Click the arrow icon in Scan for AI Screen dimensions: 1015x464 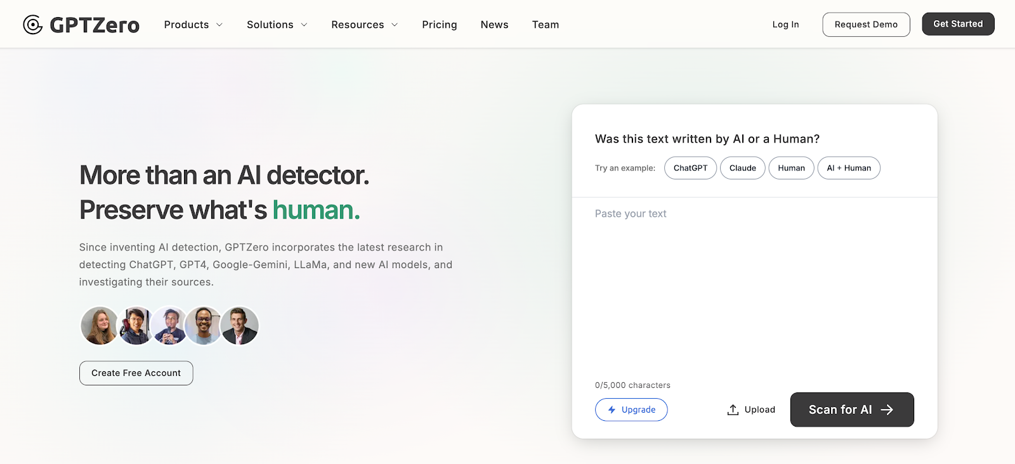887,409
